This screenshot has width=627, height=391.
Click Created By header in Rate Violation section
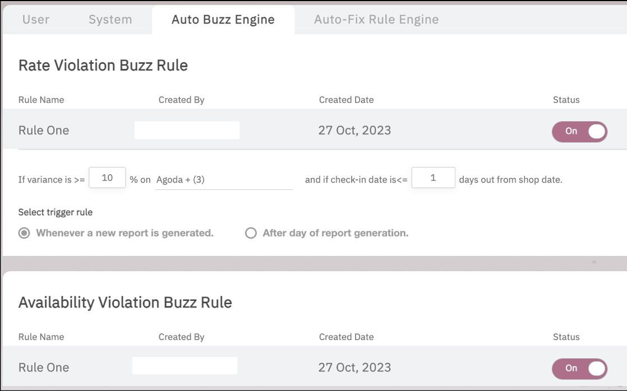181,100
